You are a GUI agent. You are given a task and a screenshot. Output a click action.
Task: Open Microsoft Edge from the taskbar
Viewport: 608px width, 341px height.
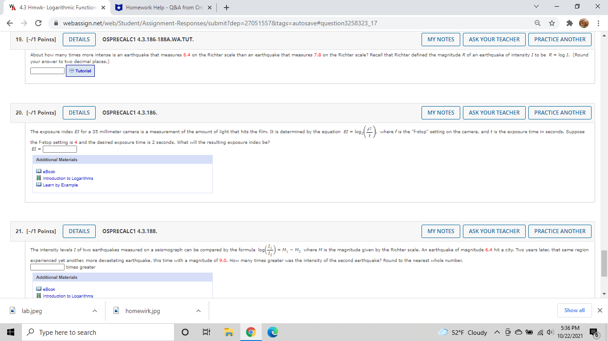[x=272, y=332]
